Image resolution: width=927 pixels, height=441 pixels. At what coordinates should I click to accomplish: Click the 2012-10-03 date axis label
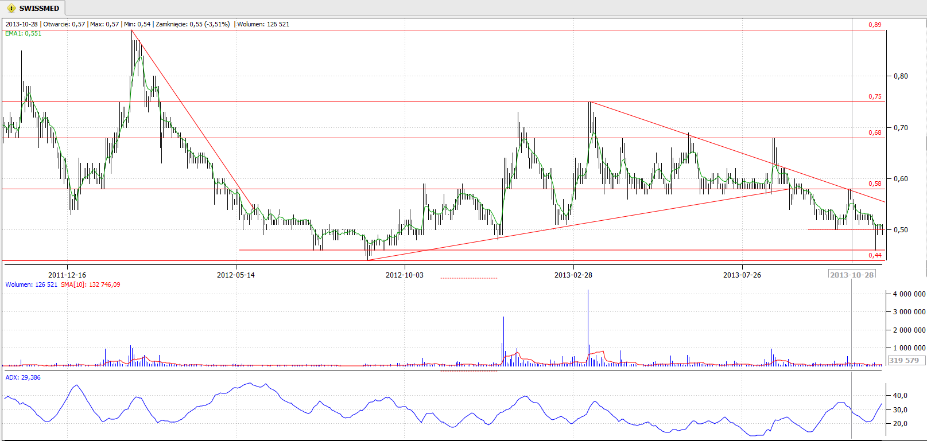coord(405,275)
